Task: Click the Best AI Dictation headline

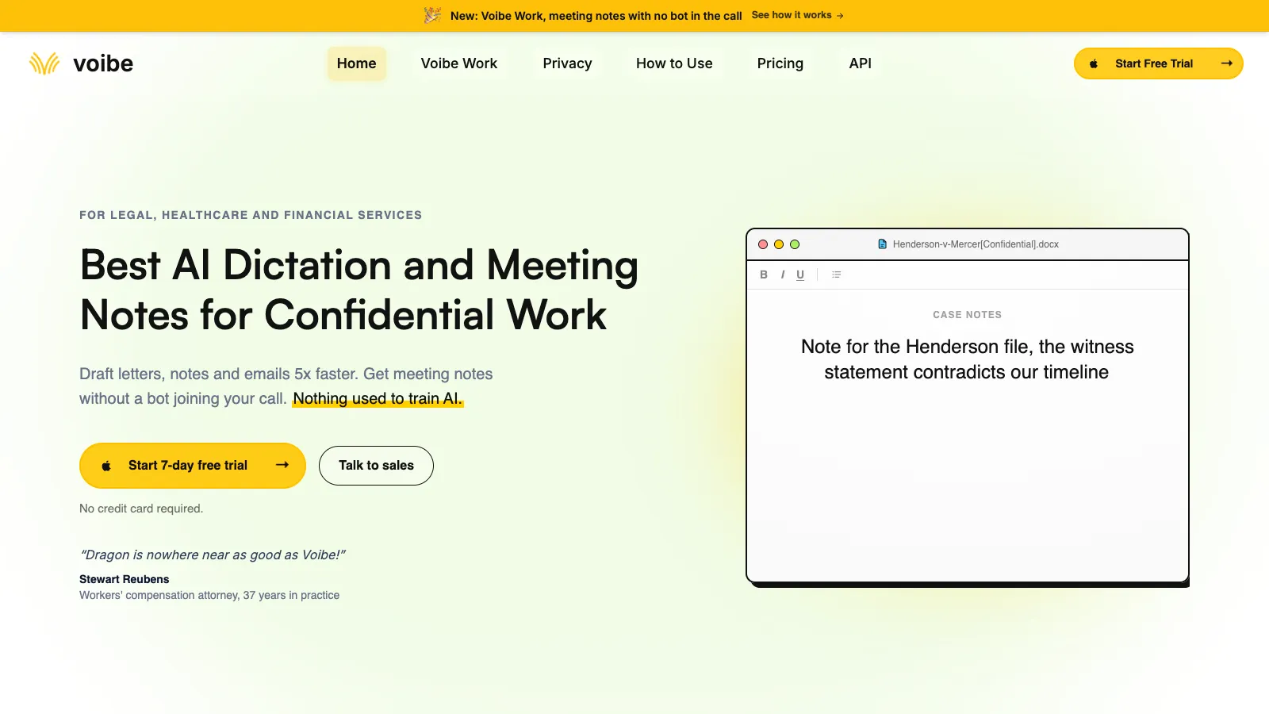Action: (359, 290)
